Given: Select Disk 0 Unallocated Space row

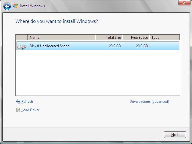Looking at the screenshot, I should tap(98, 46).
